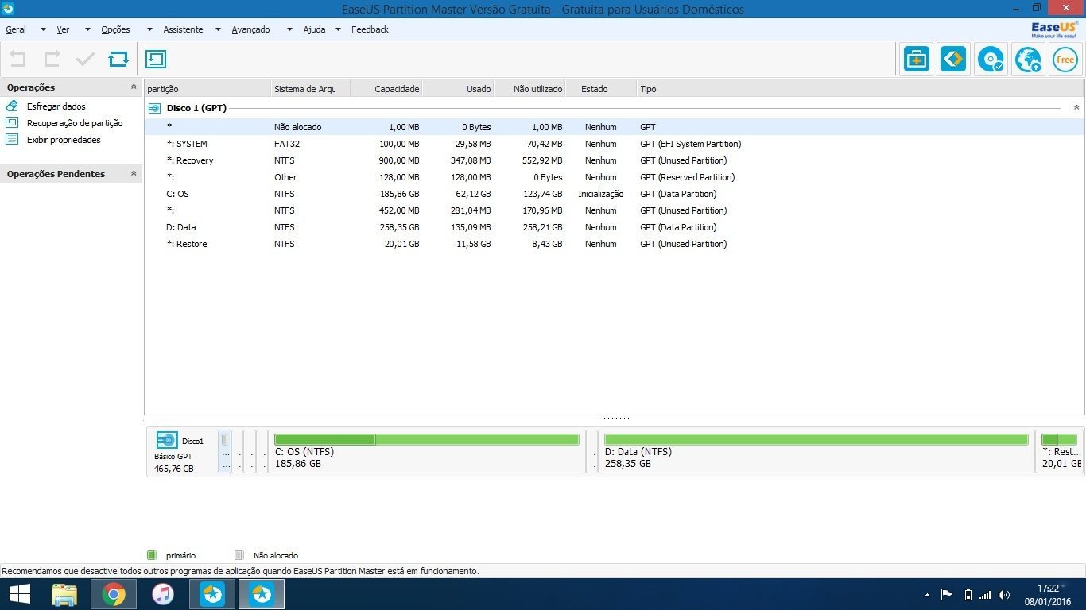Image resolution: width=1086 pixels, height=610 pixels.
Task: Click the resize/view panel toolbar icon
Action: [156, 59]
